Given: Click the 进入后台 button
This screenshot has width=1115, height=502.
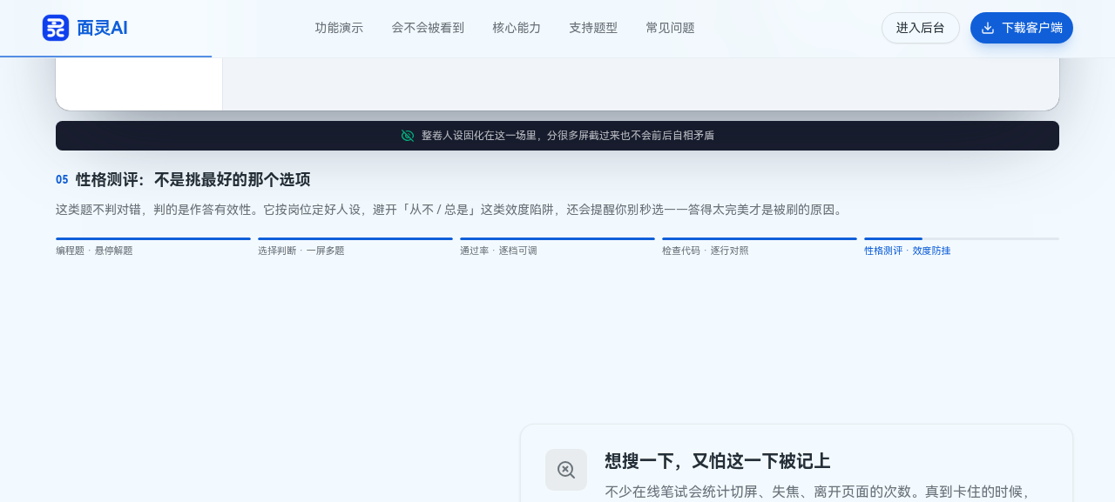Looking at the screenshot, I should point(921,28).
